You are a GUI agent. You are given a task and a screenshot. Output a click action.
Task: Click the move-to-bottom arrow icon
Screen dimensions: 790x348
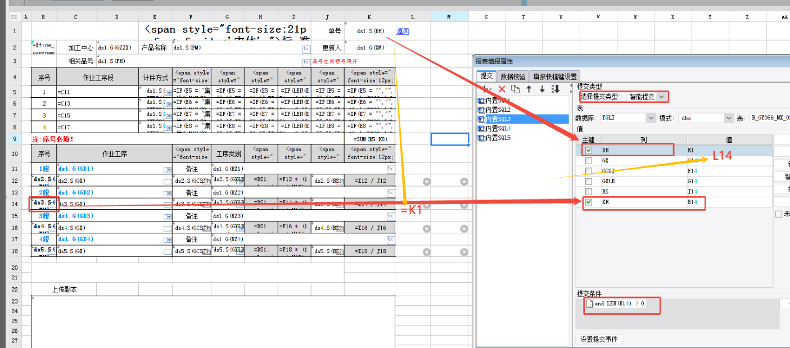tap(556, 89)
